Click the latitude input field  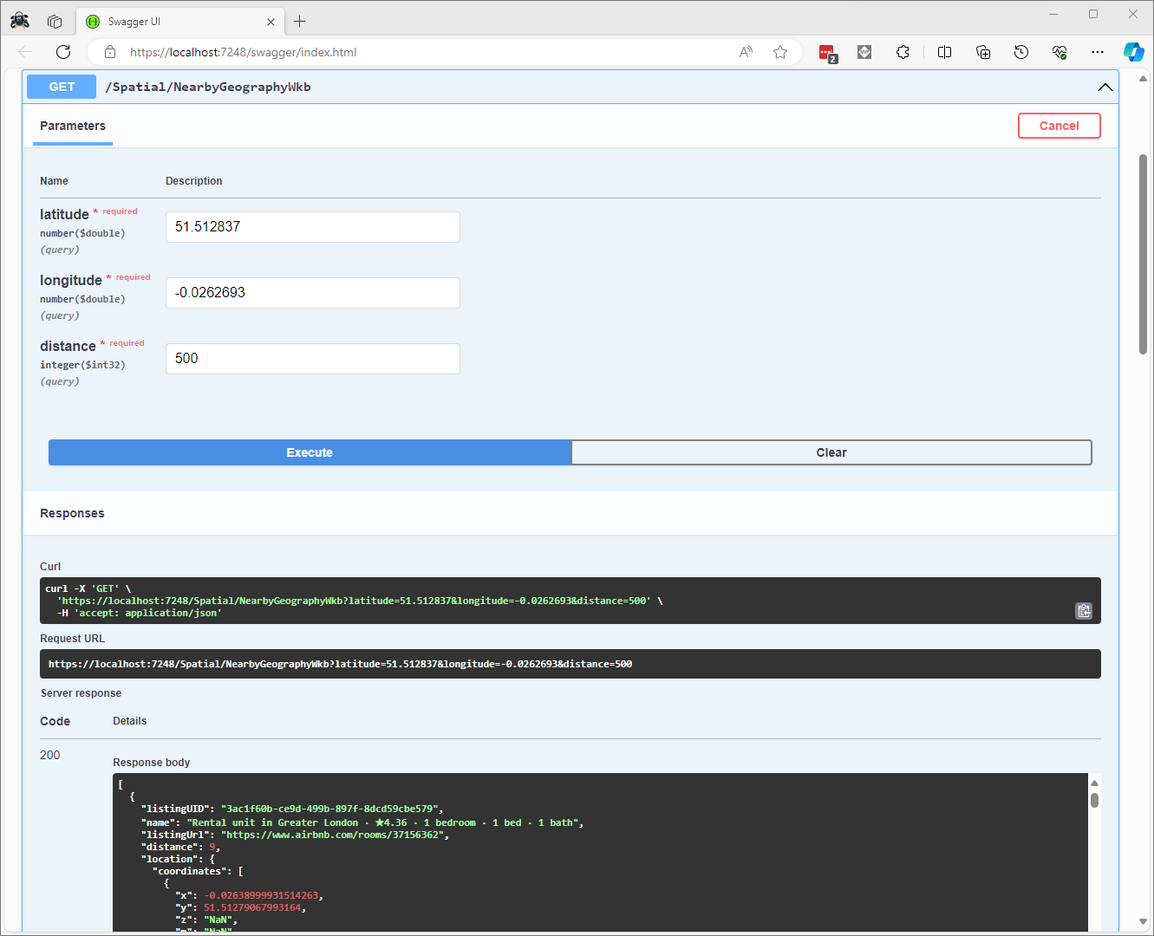312,227
